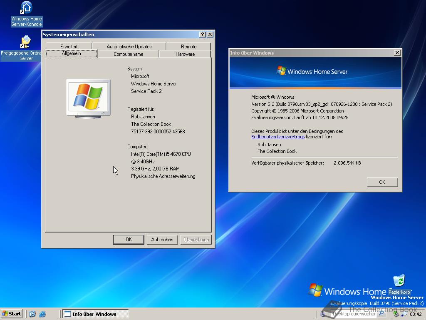Viewport: 426px width, 320px height.
Task: Click the Physikalische Adresserweiterung text
Action: 163,176
